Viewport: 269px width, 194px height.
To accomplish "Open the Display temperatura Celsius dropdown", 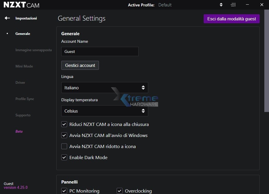I will pos(105,111).
